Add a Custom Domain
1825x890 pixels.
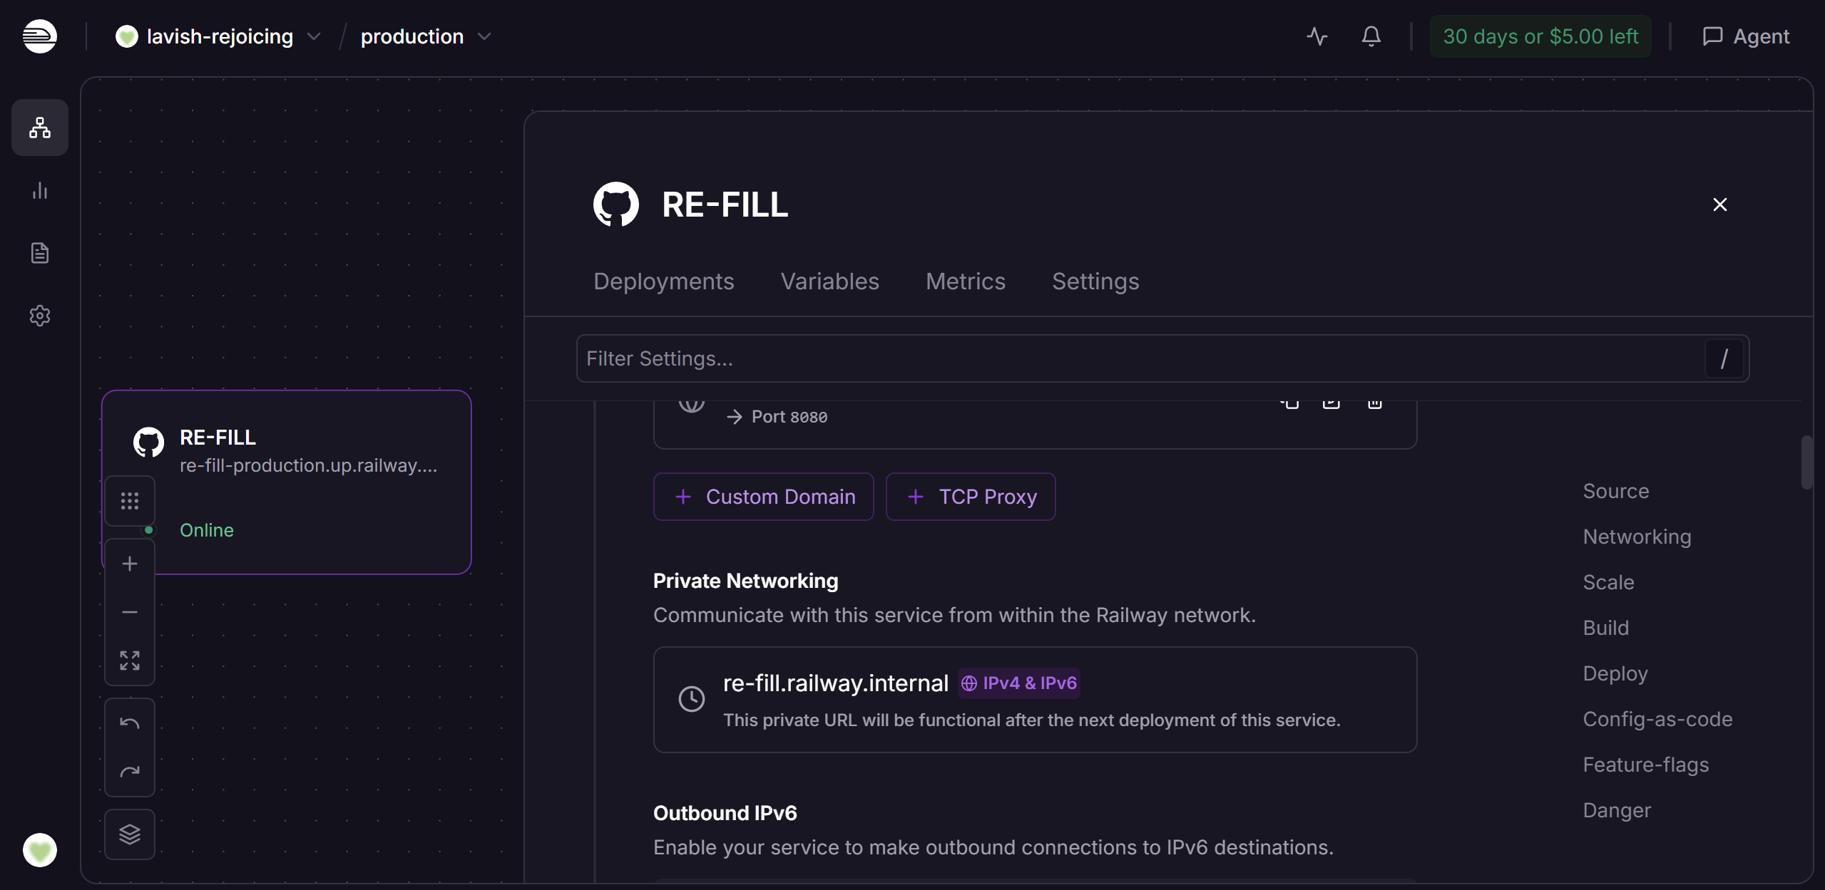click(x=764, y=497)
